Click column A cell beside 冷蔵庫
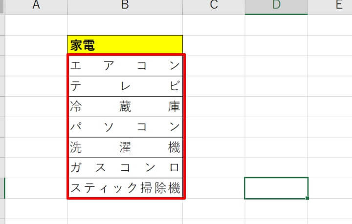The width and height of the screenshot is (352, 224). (36, 106)
